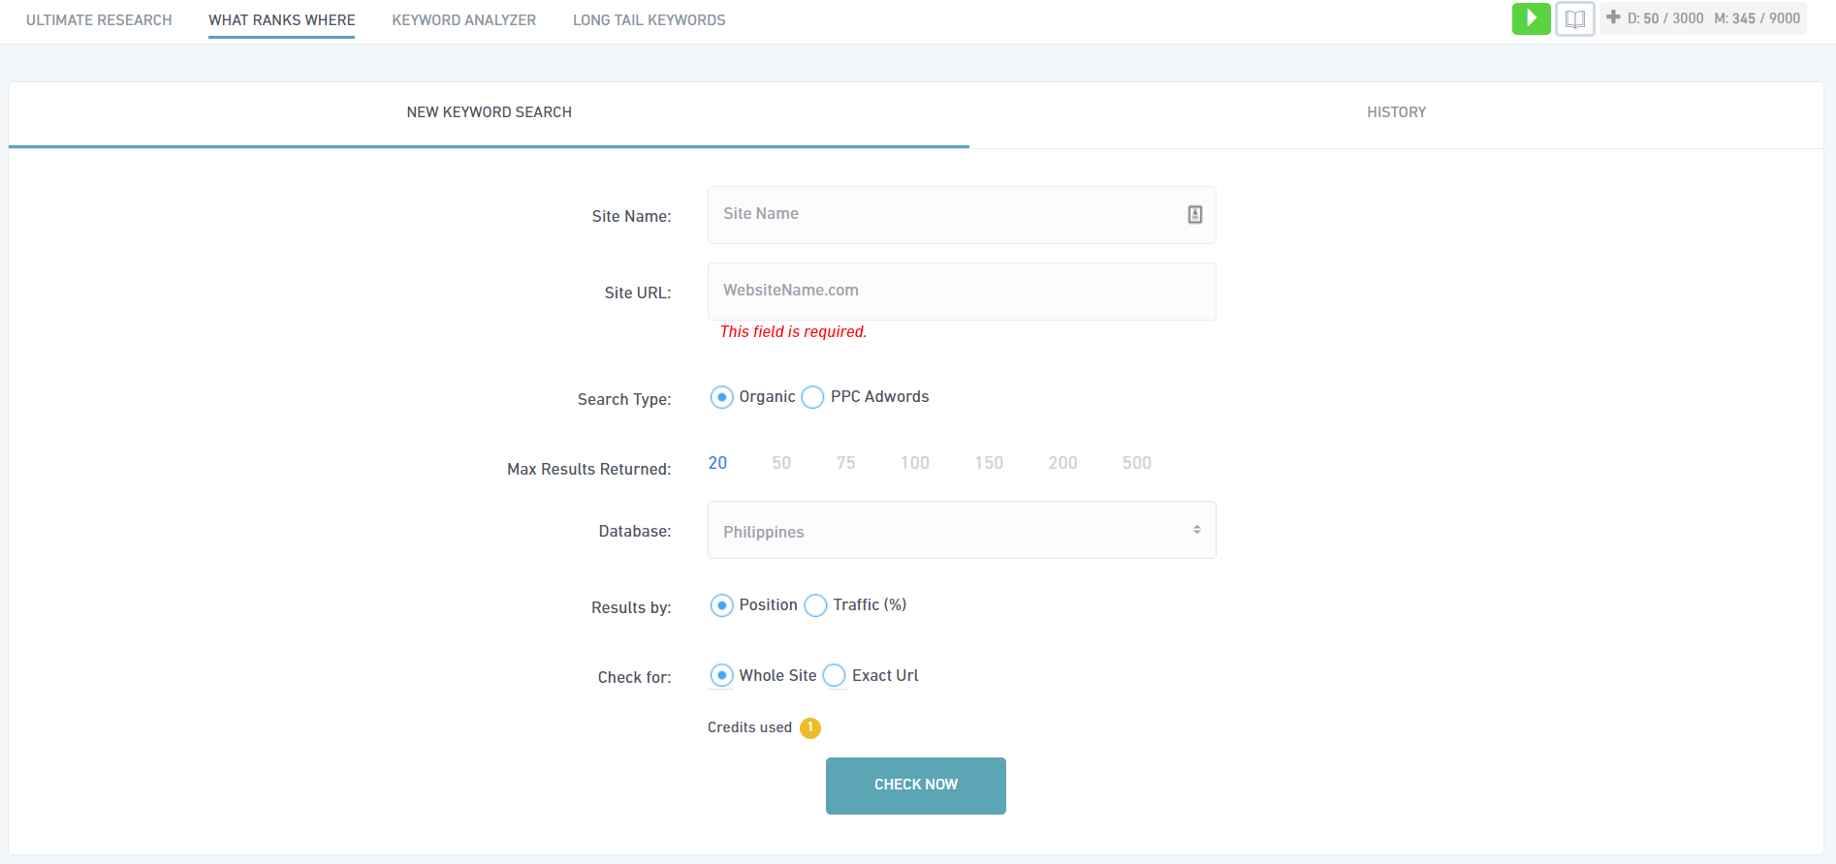Viewport: 1836px width, 864px height.
Task: Click the green play video icon
Action: (x=1531, y=18)
